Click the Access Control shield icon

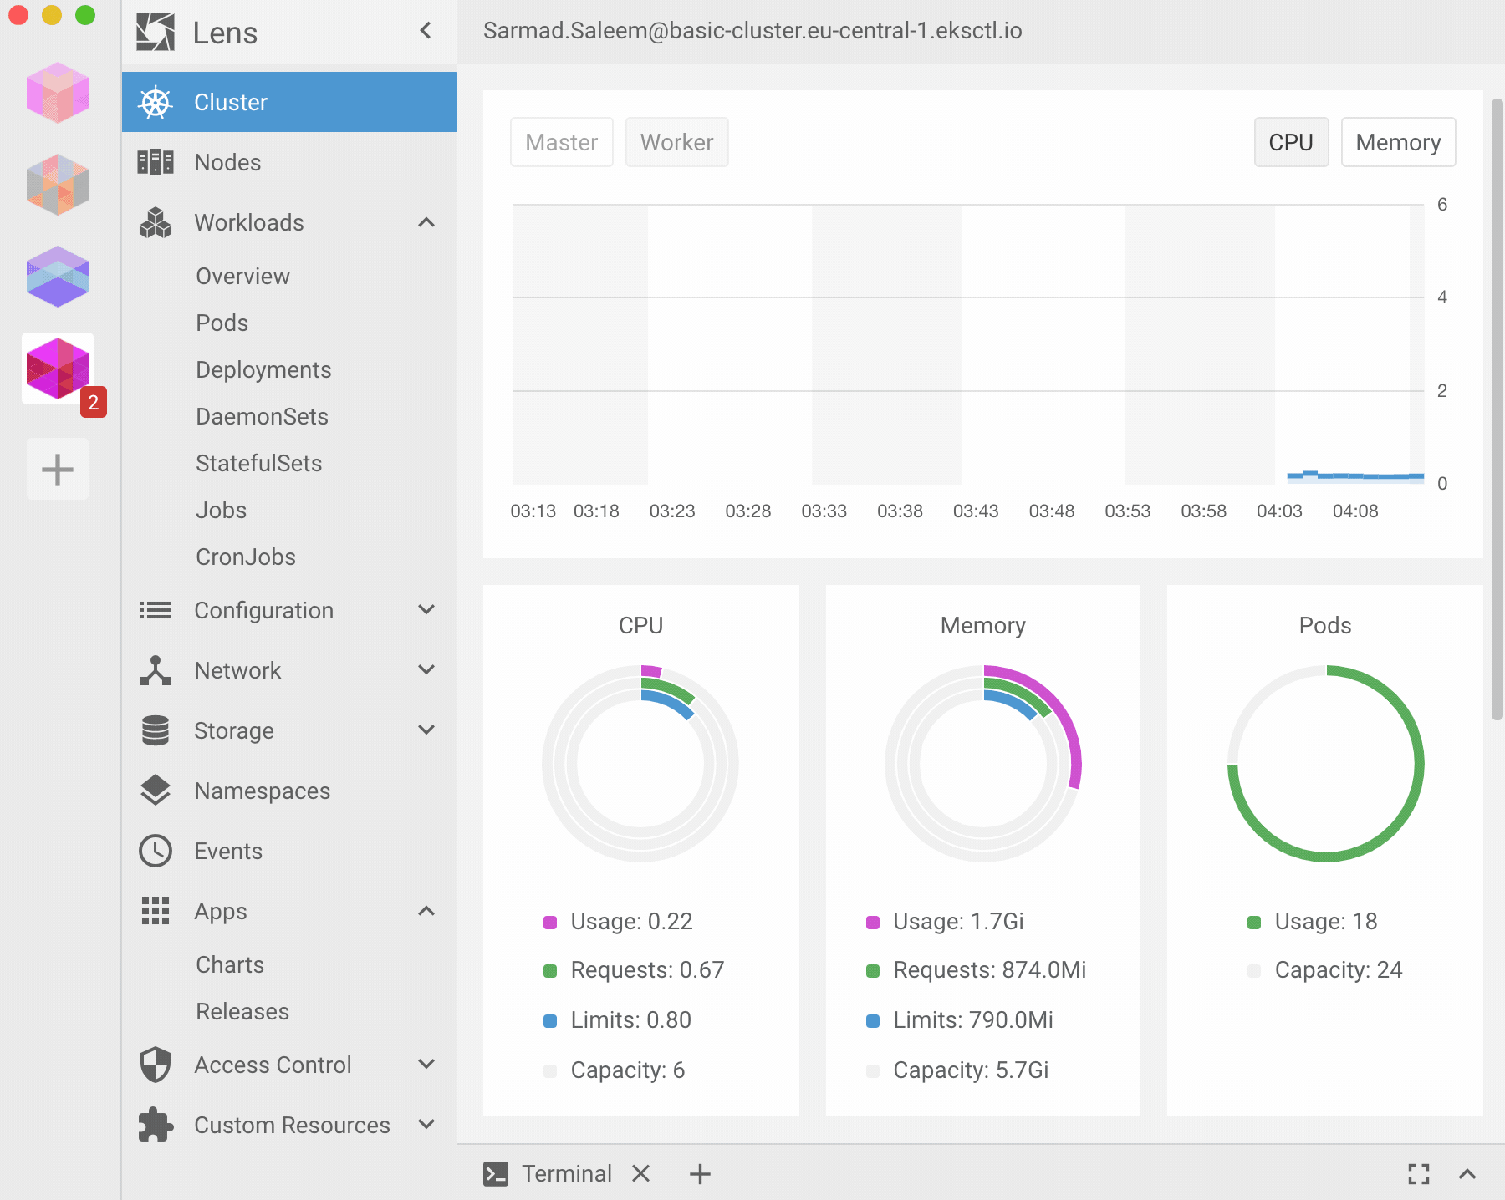(x=156, y=1065)
